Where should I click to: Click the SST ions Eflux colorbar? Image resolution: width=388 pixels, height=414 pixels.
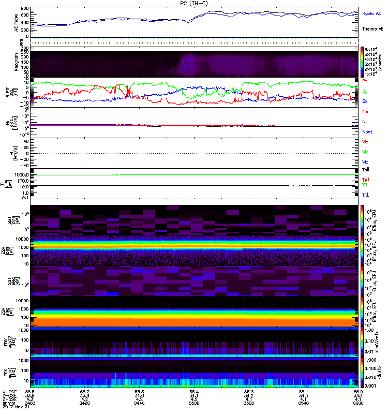pos(362,220)
